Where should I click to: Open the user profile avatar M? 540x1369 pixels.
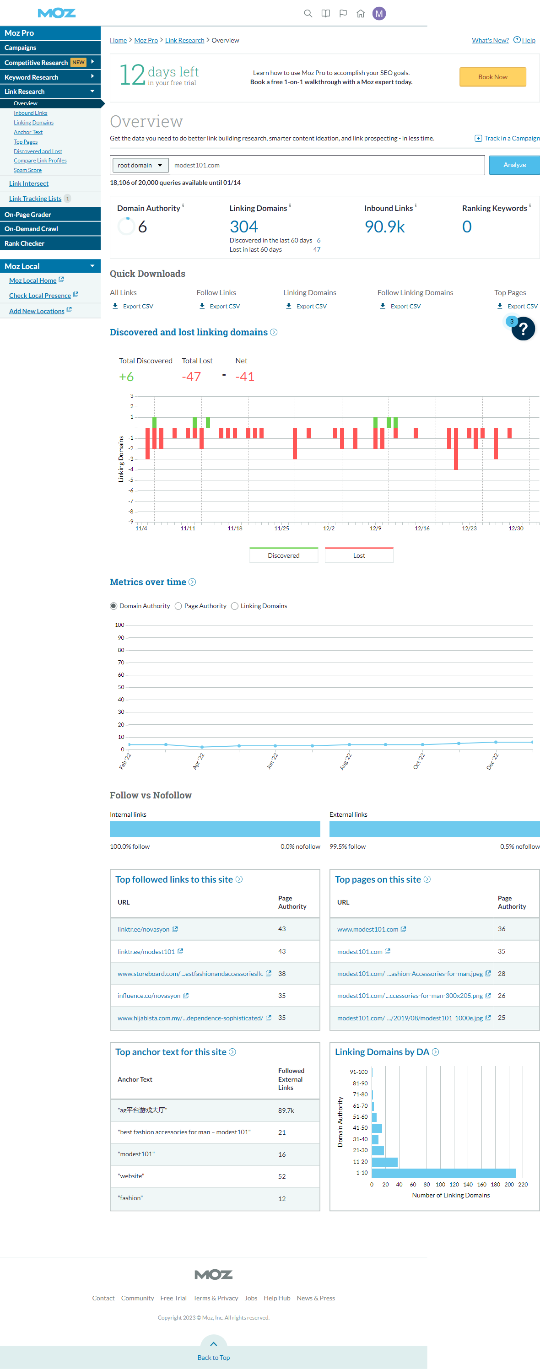pos(379,13)
